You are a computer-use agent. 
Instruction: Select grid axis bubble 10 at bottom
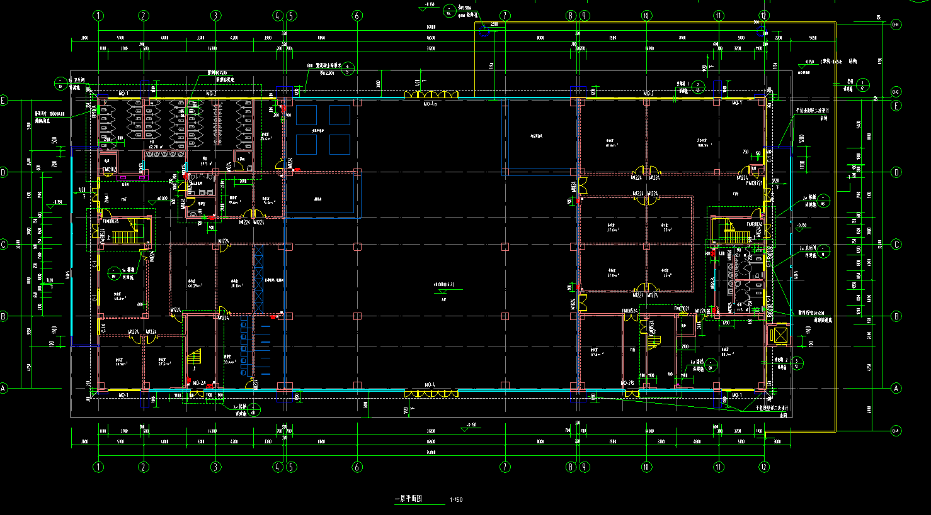coord(646,467)
